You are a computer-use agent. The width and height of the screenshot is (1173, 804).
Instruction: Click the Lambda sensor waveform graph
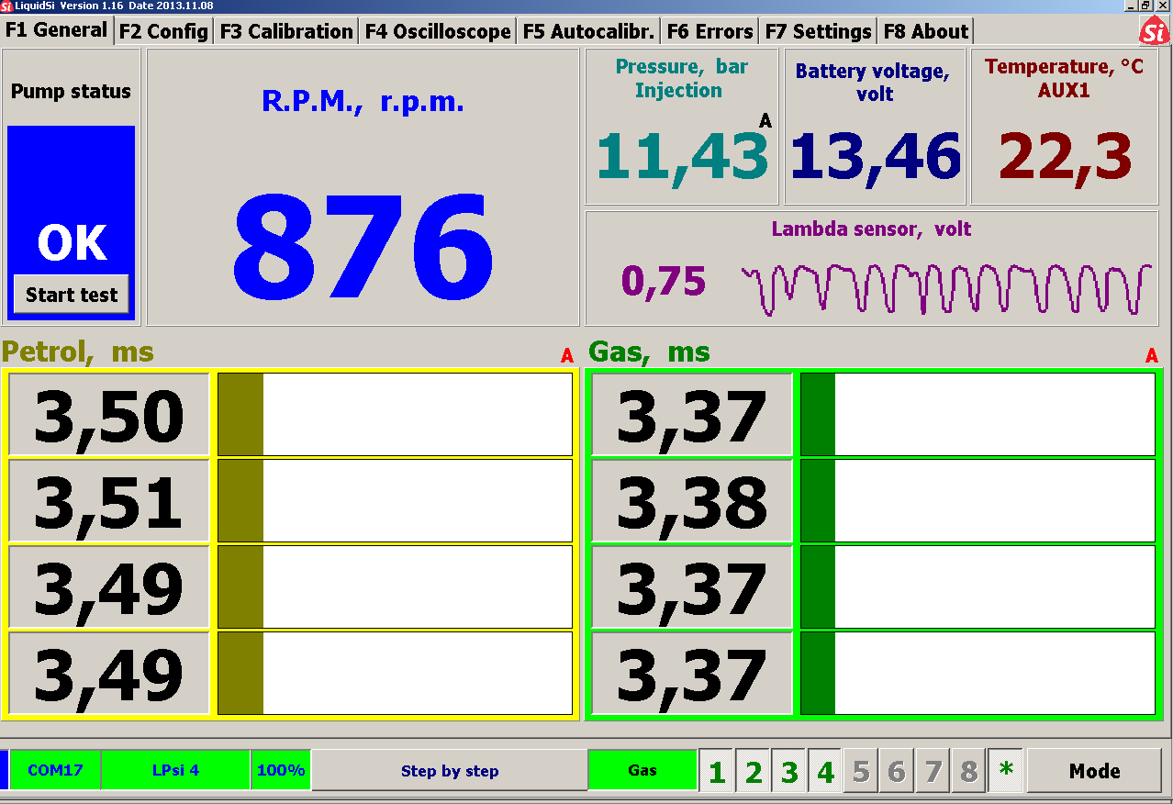pos(945,289)
